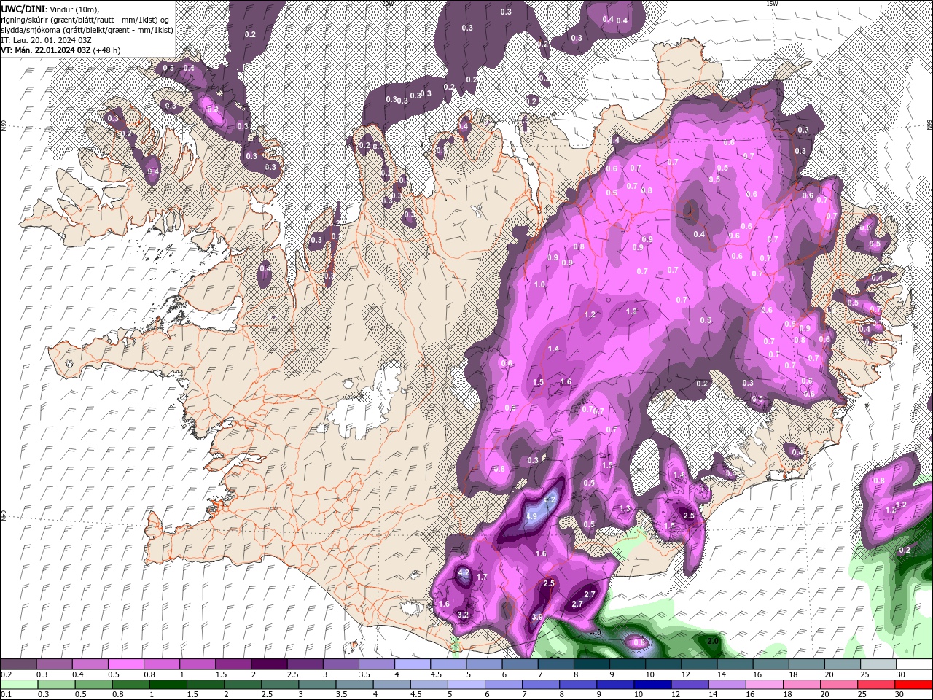Pick the darkest green swatch labeled 1

pyautogui.click(x=168, y=685)
